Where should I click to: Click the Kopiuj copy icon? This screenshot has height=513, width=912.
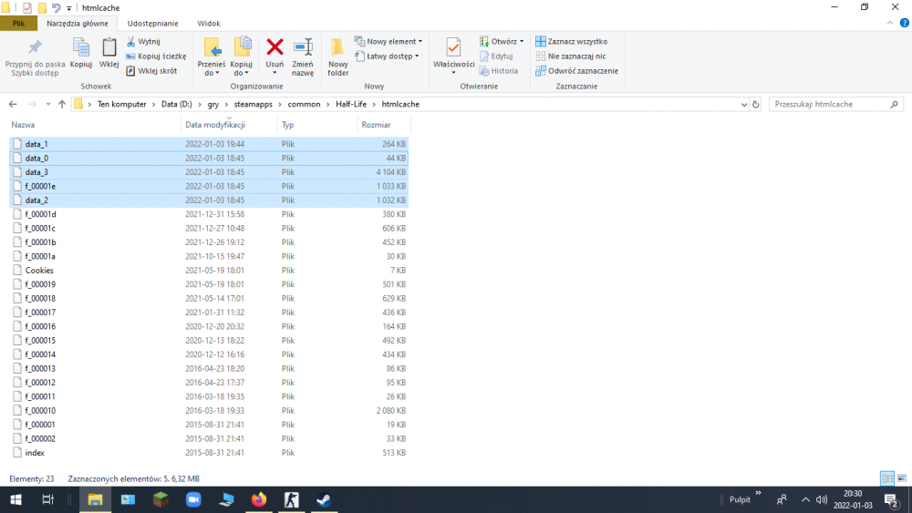[81, 53]
